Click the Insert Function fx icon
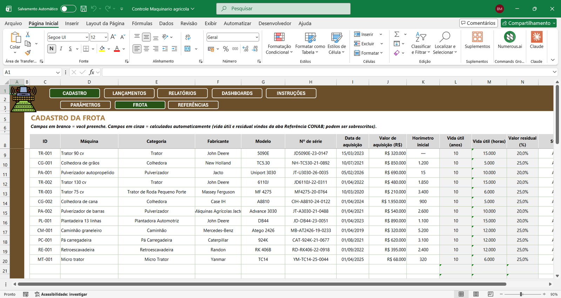The height and width of the screenshot is (298, 561). pyautogui.click(x=92, y=72)
